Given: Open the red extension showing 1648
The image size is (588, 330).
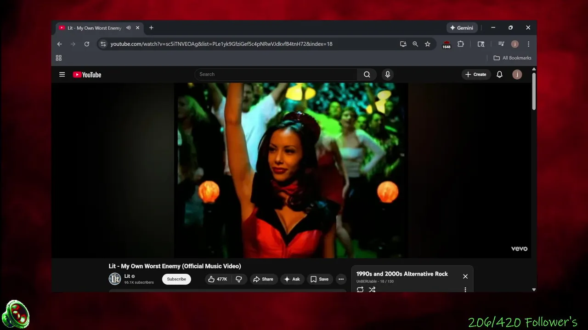Looking at the screenshot, I should coord(447,44).
